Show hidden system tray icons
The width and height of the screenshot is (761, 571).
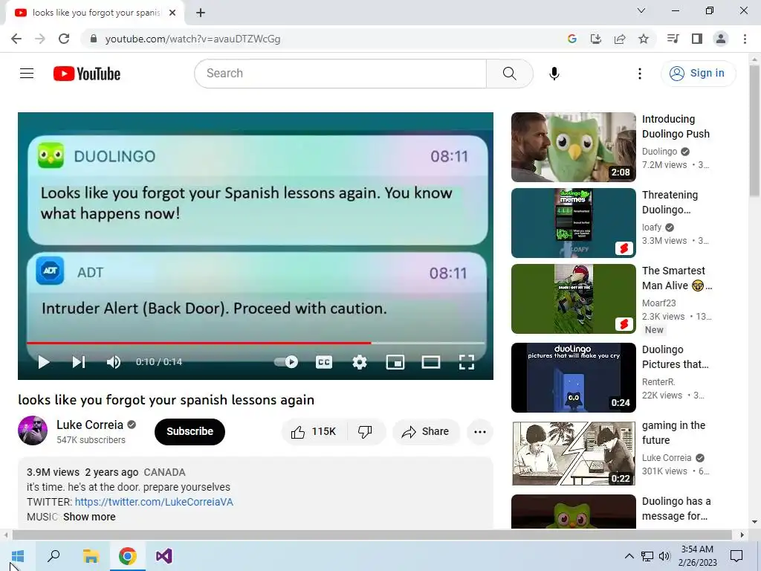(x=629, y=556)
